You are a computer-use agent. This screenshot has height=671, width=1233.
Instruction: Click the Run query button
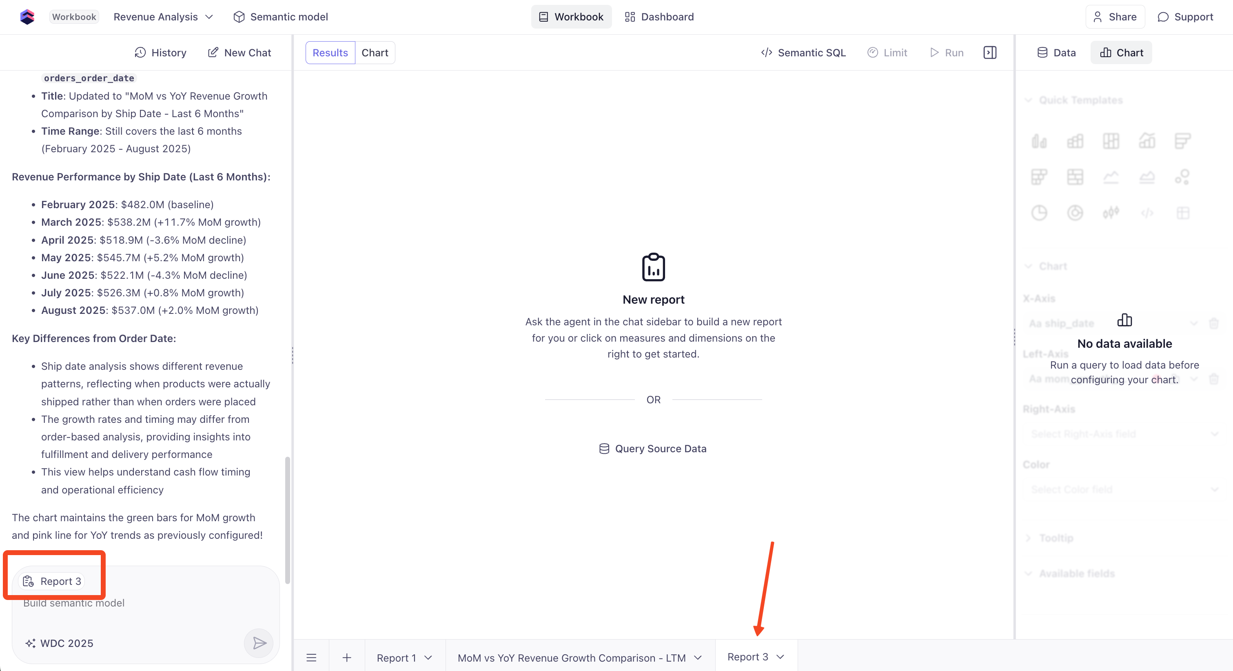click(947, 53)
